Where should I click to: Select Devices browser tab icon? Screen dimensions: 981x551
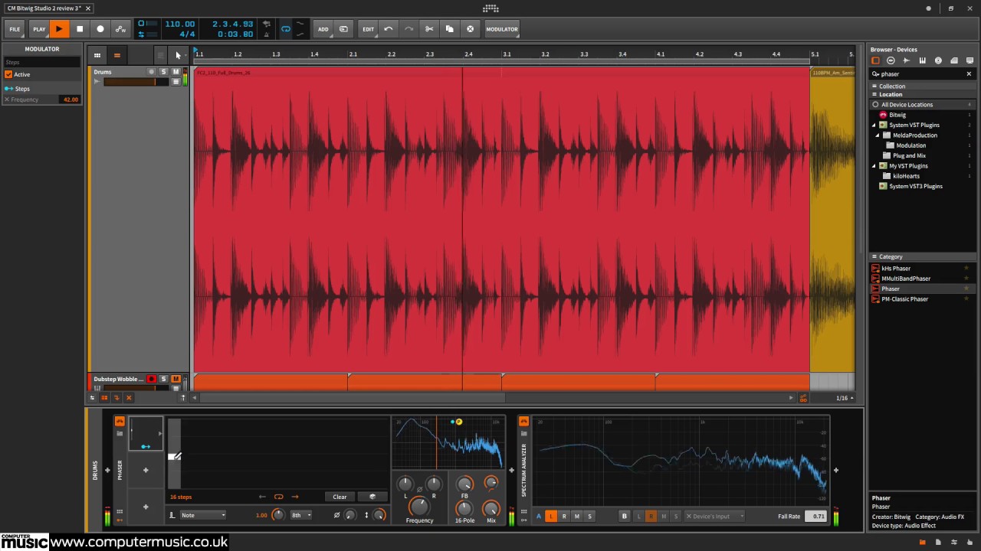(875, 60)
